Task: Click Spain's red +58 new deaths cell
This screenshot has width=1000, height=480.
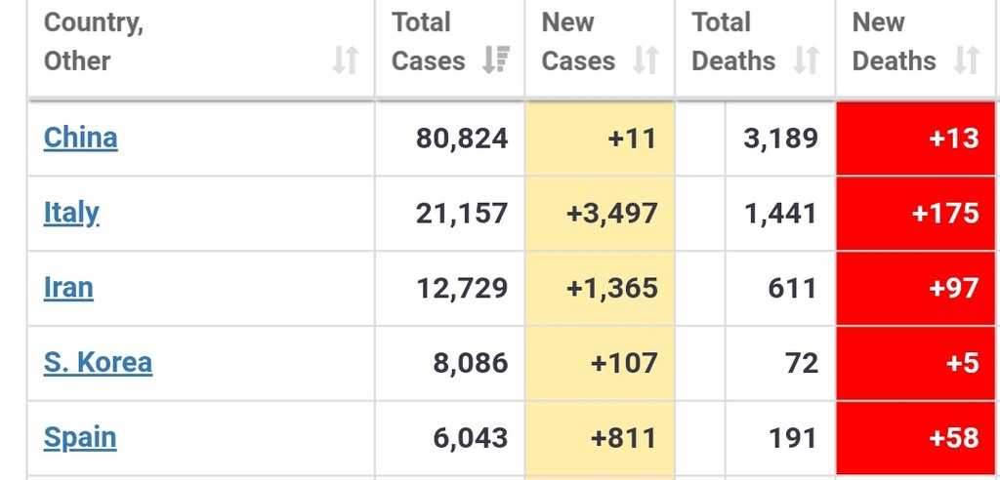Action: click(916, 438)
